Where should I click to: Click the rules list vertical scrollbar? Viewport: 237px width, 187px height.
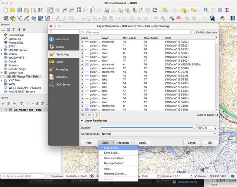point(217,74)
